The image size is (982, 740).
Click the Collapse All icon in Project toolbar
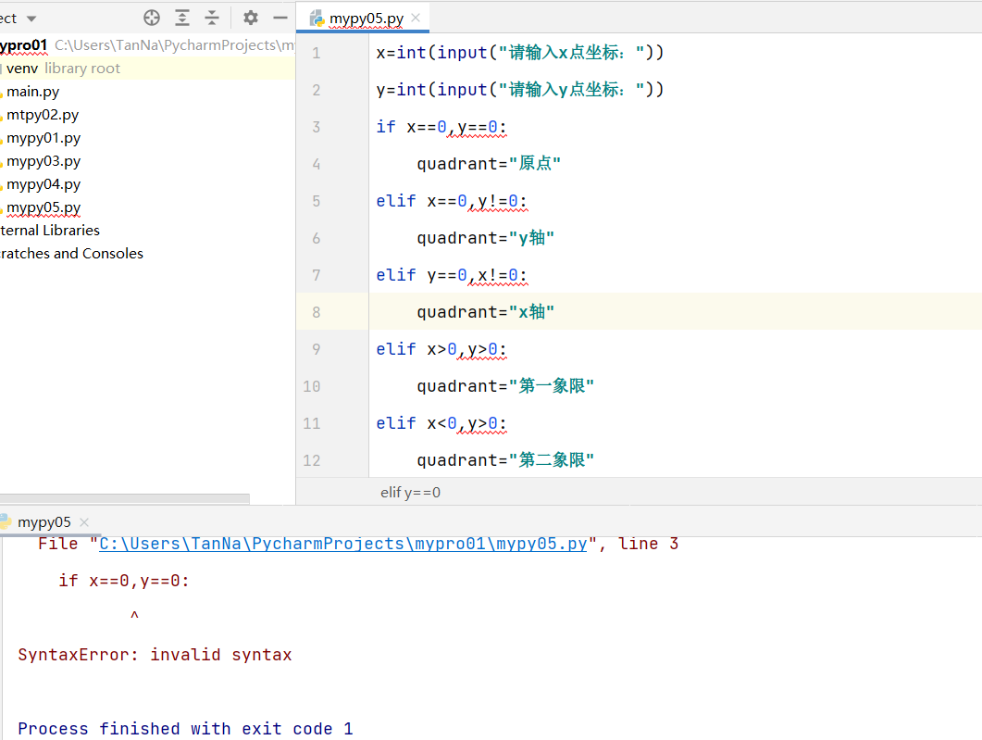[212, 18]
